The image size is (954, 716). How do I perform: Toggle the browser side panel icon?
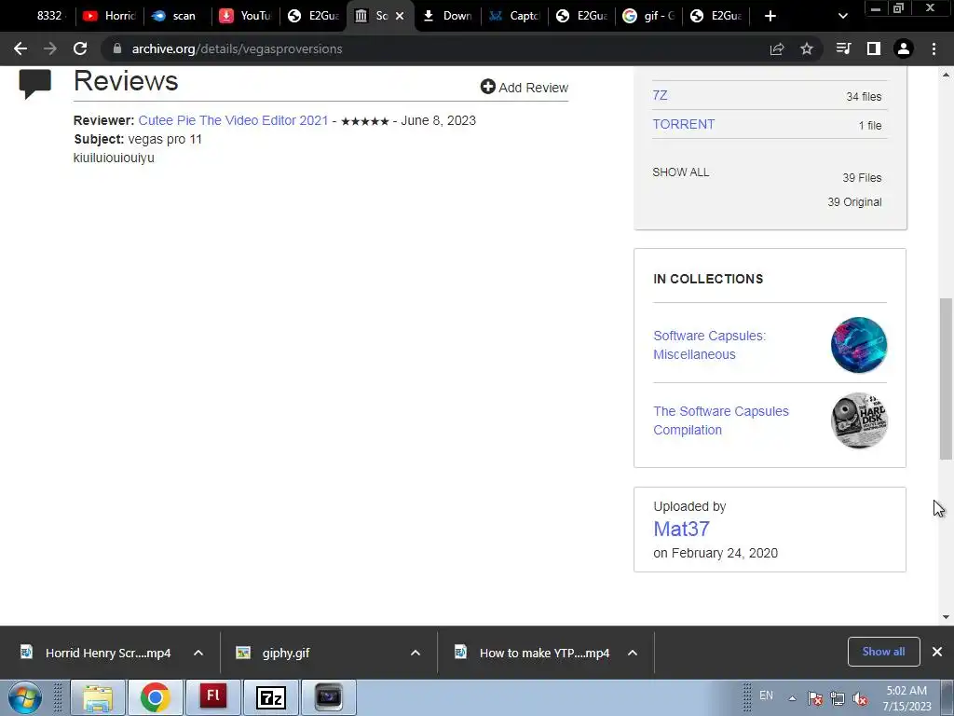coord(874,48)
